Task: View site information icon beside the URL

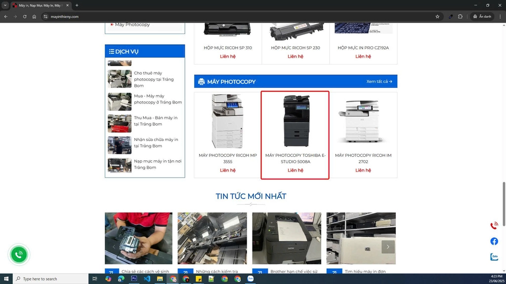Action: (x=45, y=16)
